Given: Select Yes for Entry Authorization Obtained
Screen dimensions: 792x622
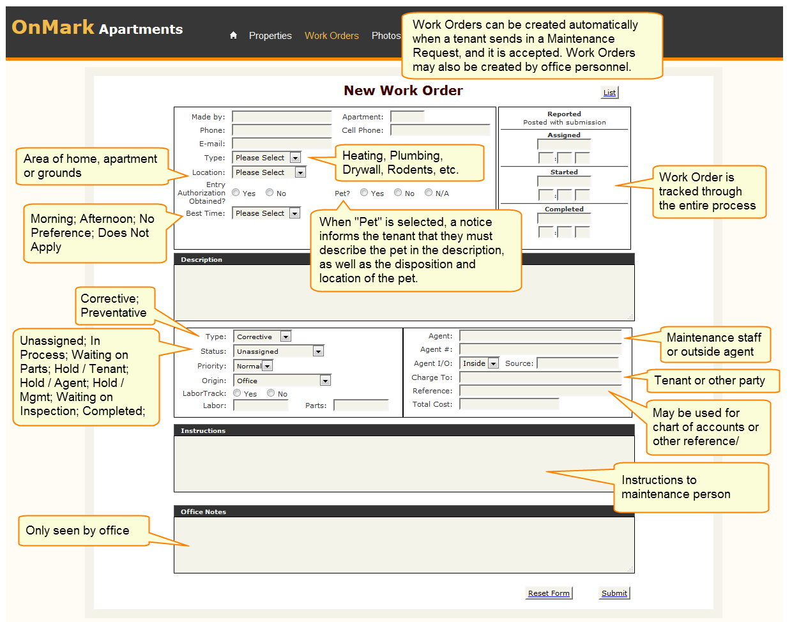Looking at the screenshot, I should (x=236, y=193).
